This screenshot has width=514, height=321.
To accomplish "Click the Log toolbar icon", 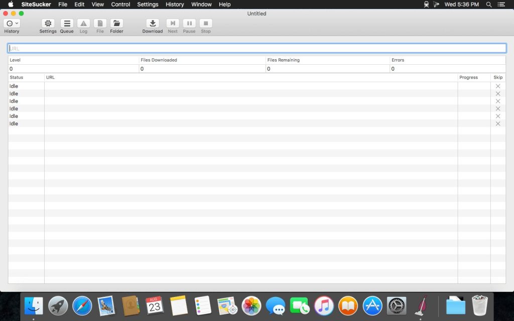I will coord(83,24).
